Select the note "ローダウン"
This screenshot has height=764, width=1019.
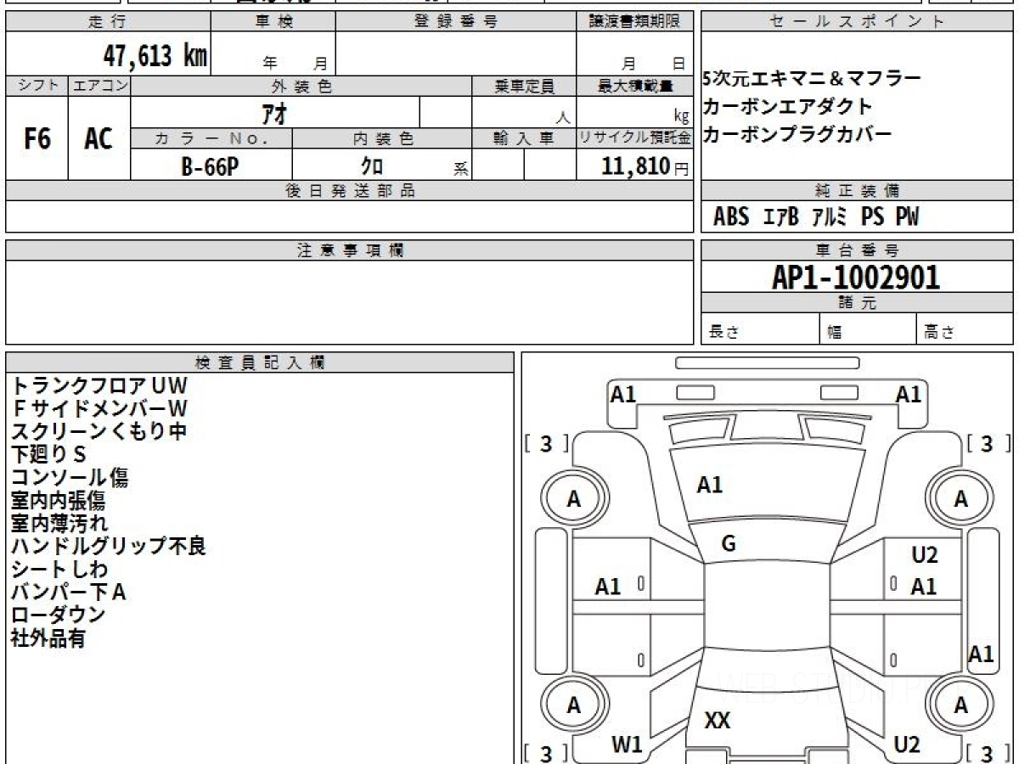click(59, 615)
